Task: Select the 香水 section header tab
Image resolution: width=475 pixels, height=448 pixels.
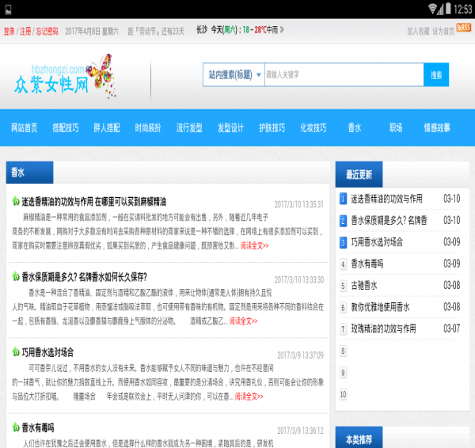Action: pos(30,173)
